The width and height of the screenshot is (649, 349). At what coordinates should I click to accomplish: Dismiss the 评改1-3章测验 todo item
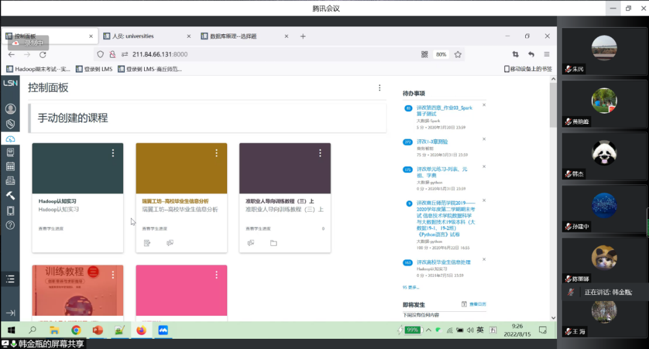484,139
